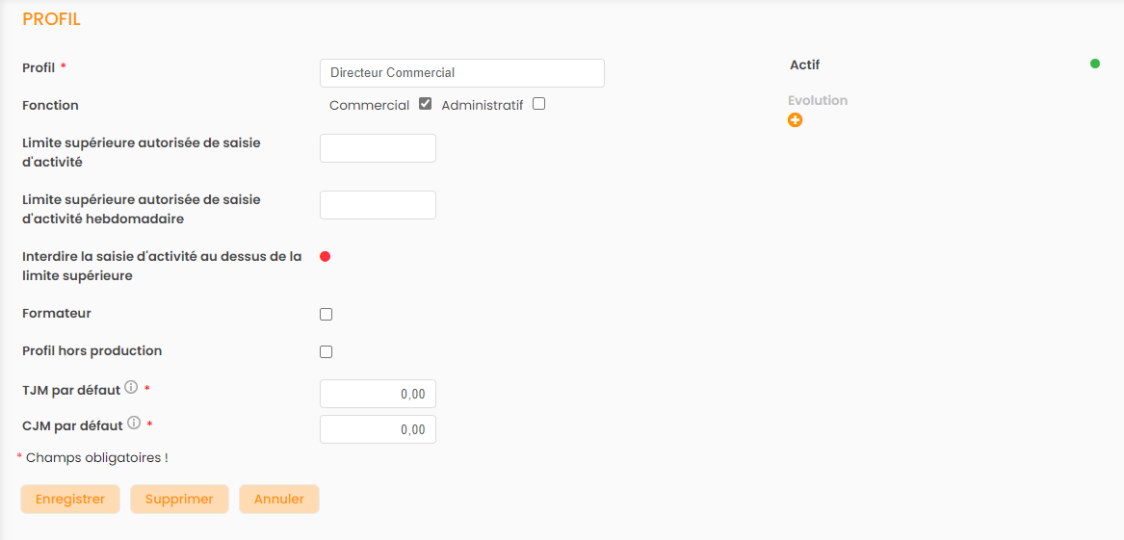
Task: Click the info icon beside CJM par défaut
Action: coord(134,423)
